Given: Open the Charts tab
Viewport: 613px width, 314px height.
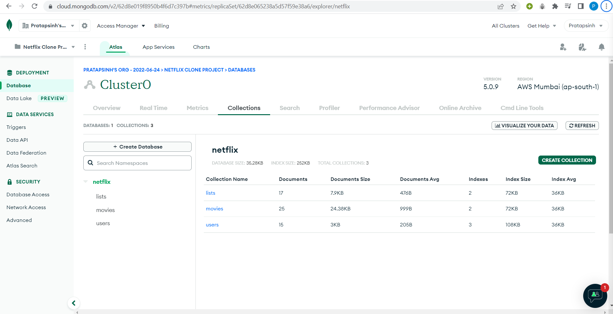Looking at the screenshot, I should [x=201, y=47].
